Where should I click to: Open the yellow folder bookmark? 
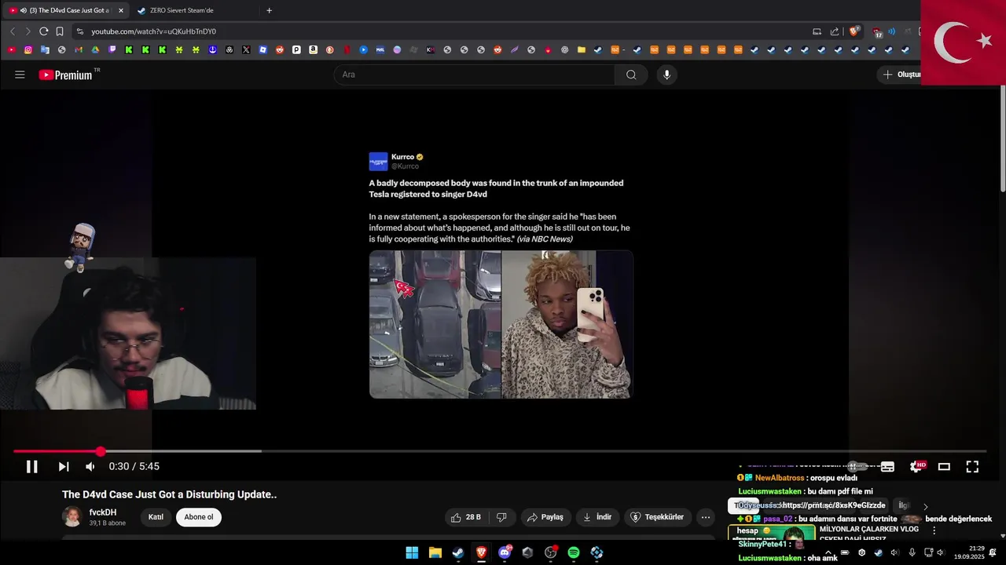click(582, 49)
